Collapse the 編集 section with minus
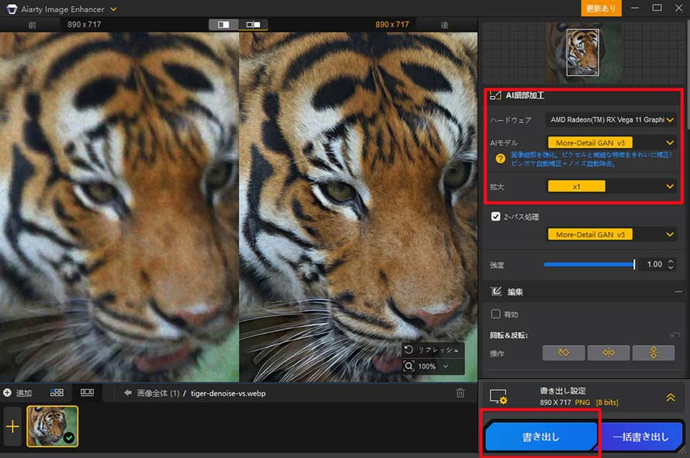 [x=678, y=291]
